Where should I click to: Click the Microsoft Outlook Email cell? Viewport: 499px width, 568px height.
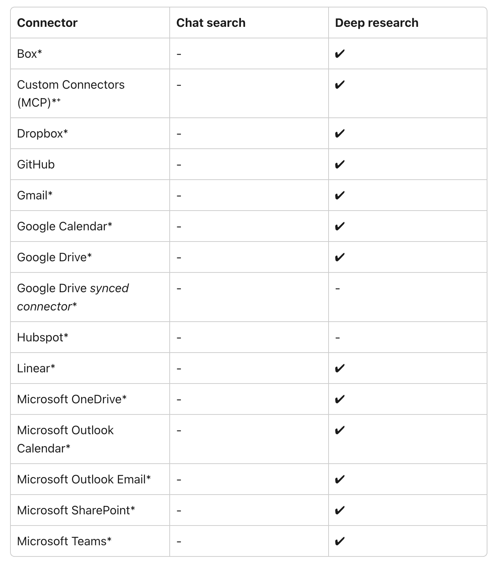pos(84,479)
